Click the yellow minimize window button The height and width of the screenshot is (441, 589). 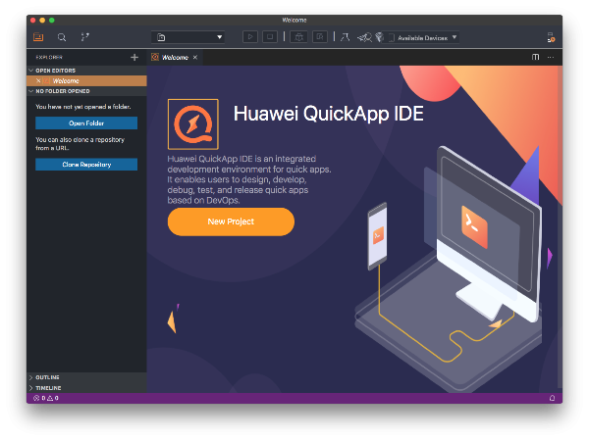pos(42,21)
